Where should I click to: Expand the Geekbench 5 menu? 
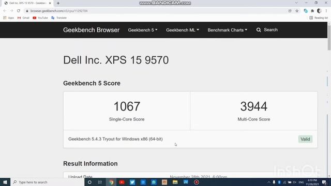[x=143, y=30]
